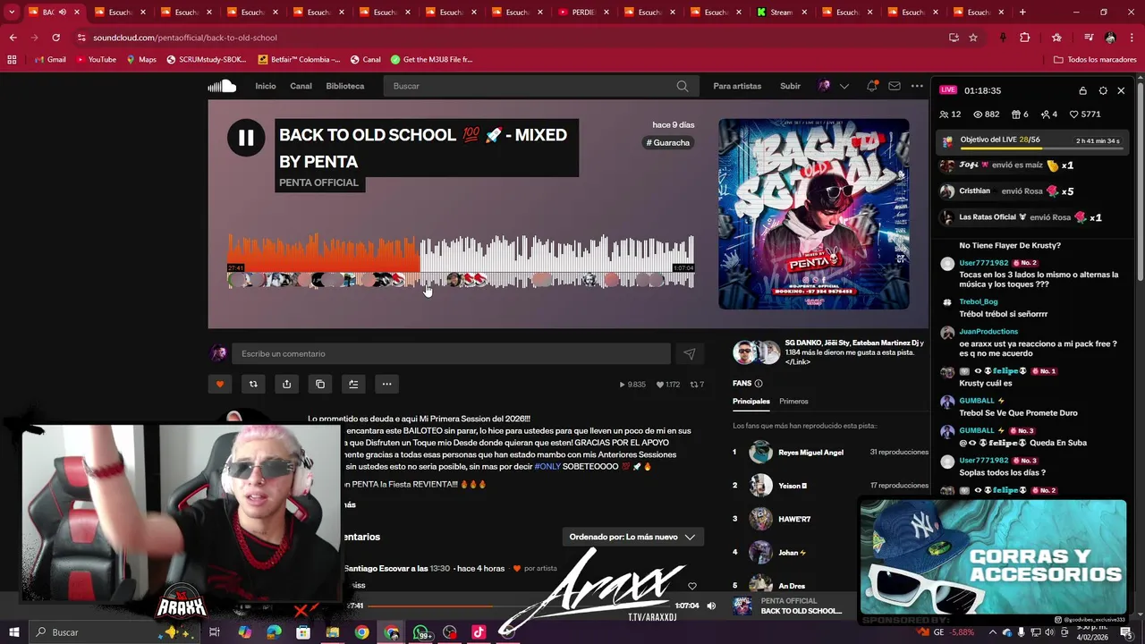Open the Biblioteca section
The width and height of the screenshot is (1145, 644).
pyautogui.click(x=345, y=86)
